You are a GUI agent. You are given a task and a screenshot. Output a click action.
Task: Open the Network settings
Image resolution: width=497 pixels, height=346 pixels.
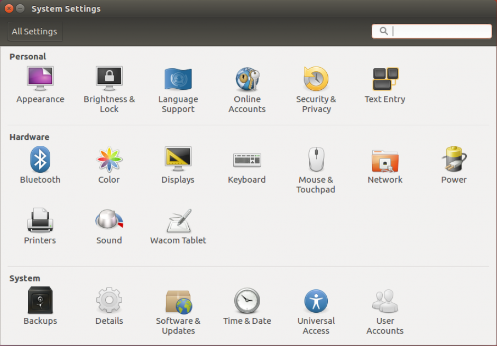pos(385,164)
